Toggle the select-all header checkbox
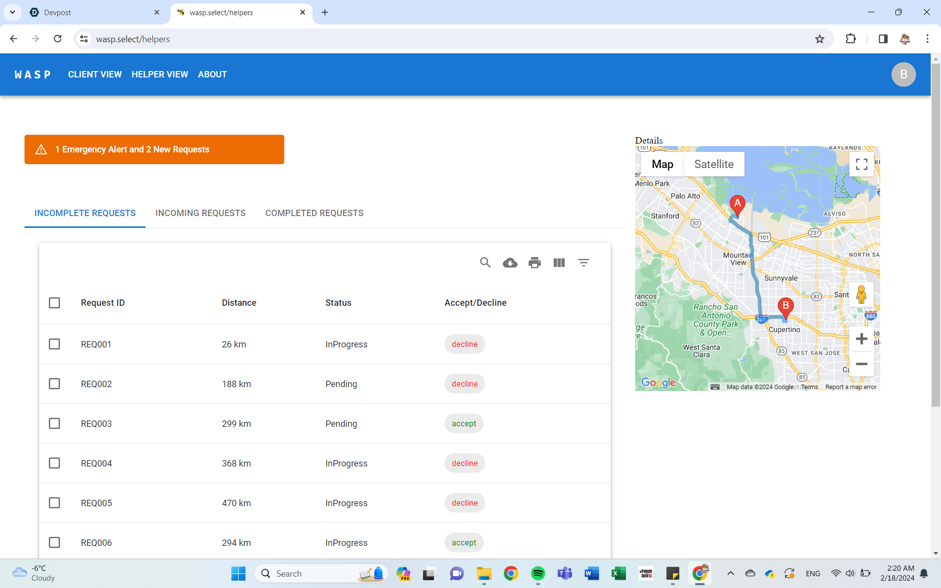This screenshot has width=941, height=588. pyautogui.click(x=54, y=303)
